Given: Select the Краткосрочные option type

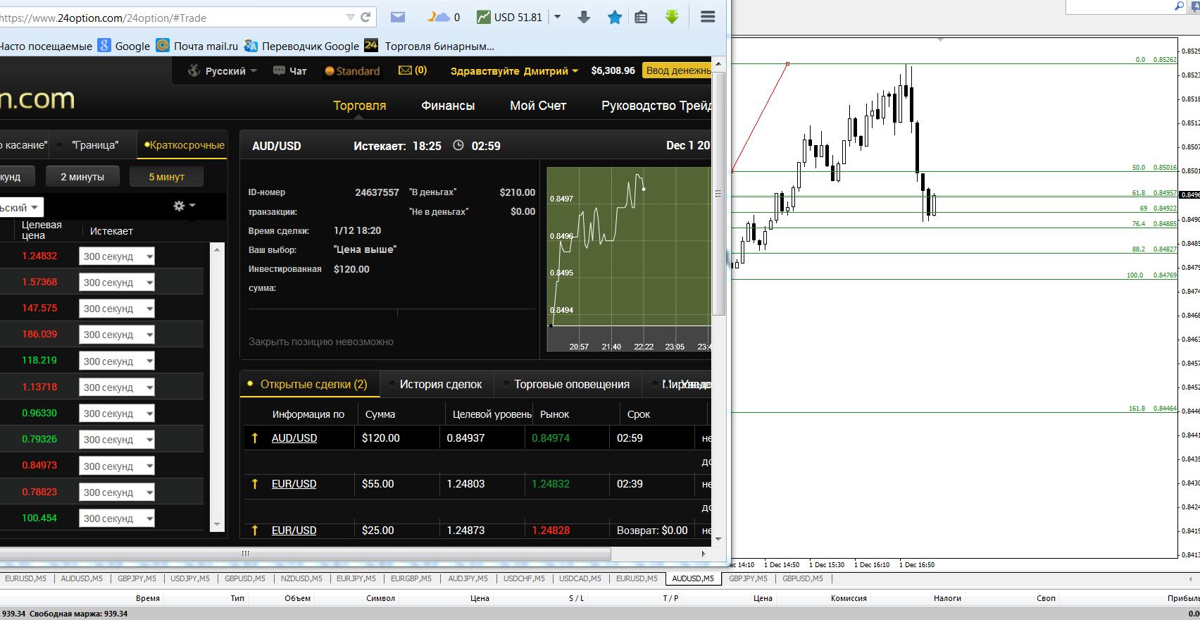Looking at the screenshot, I should [x=184, y=145].
